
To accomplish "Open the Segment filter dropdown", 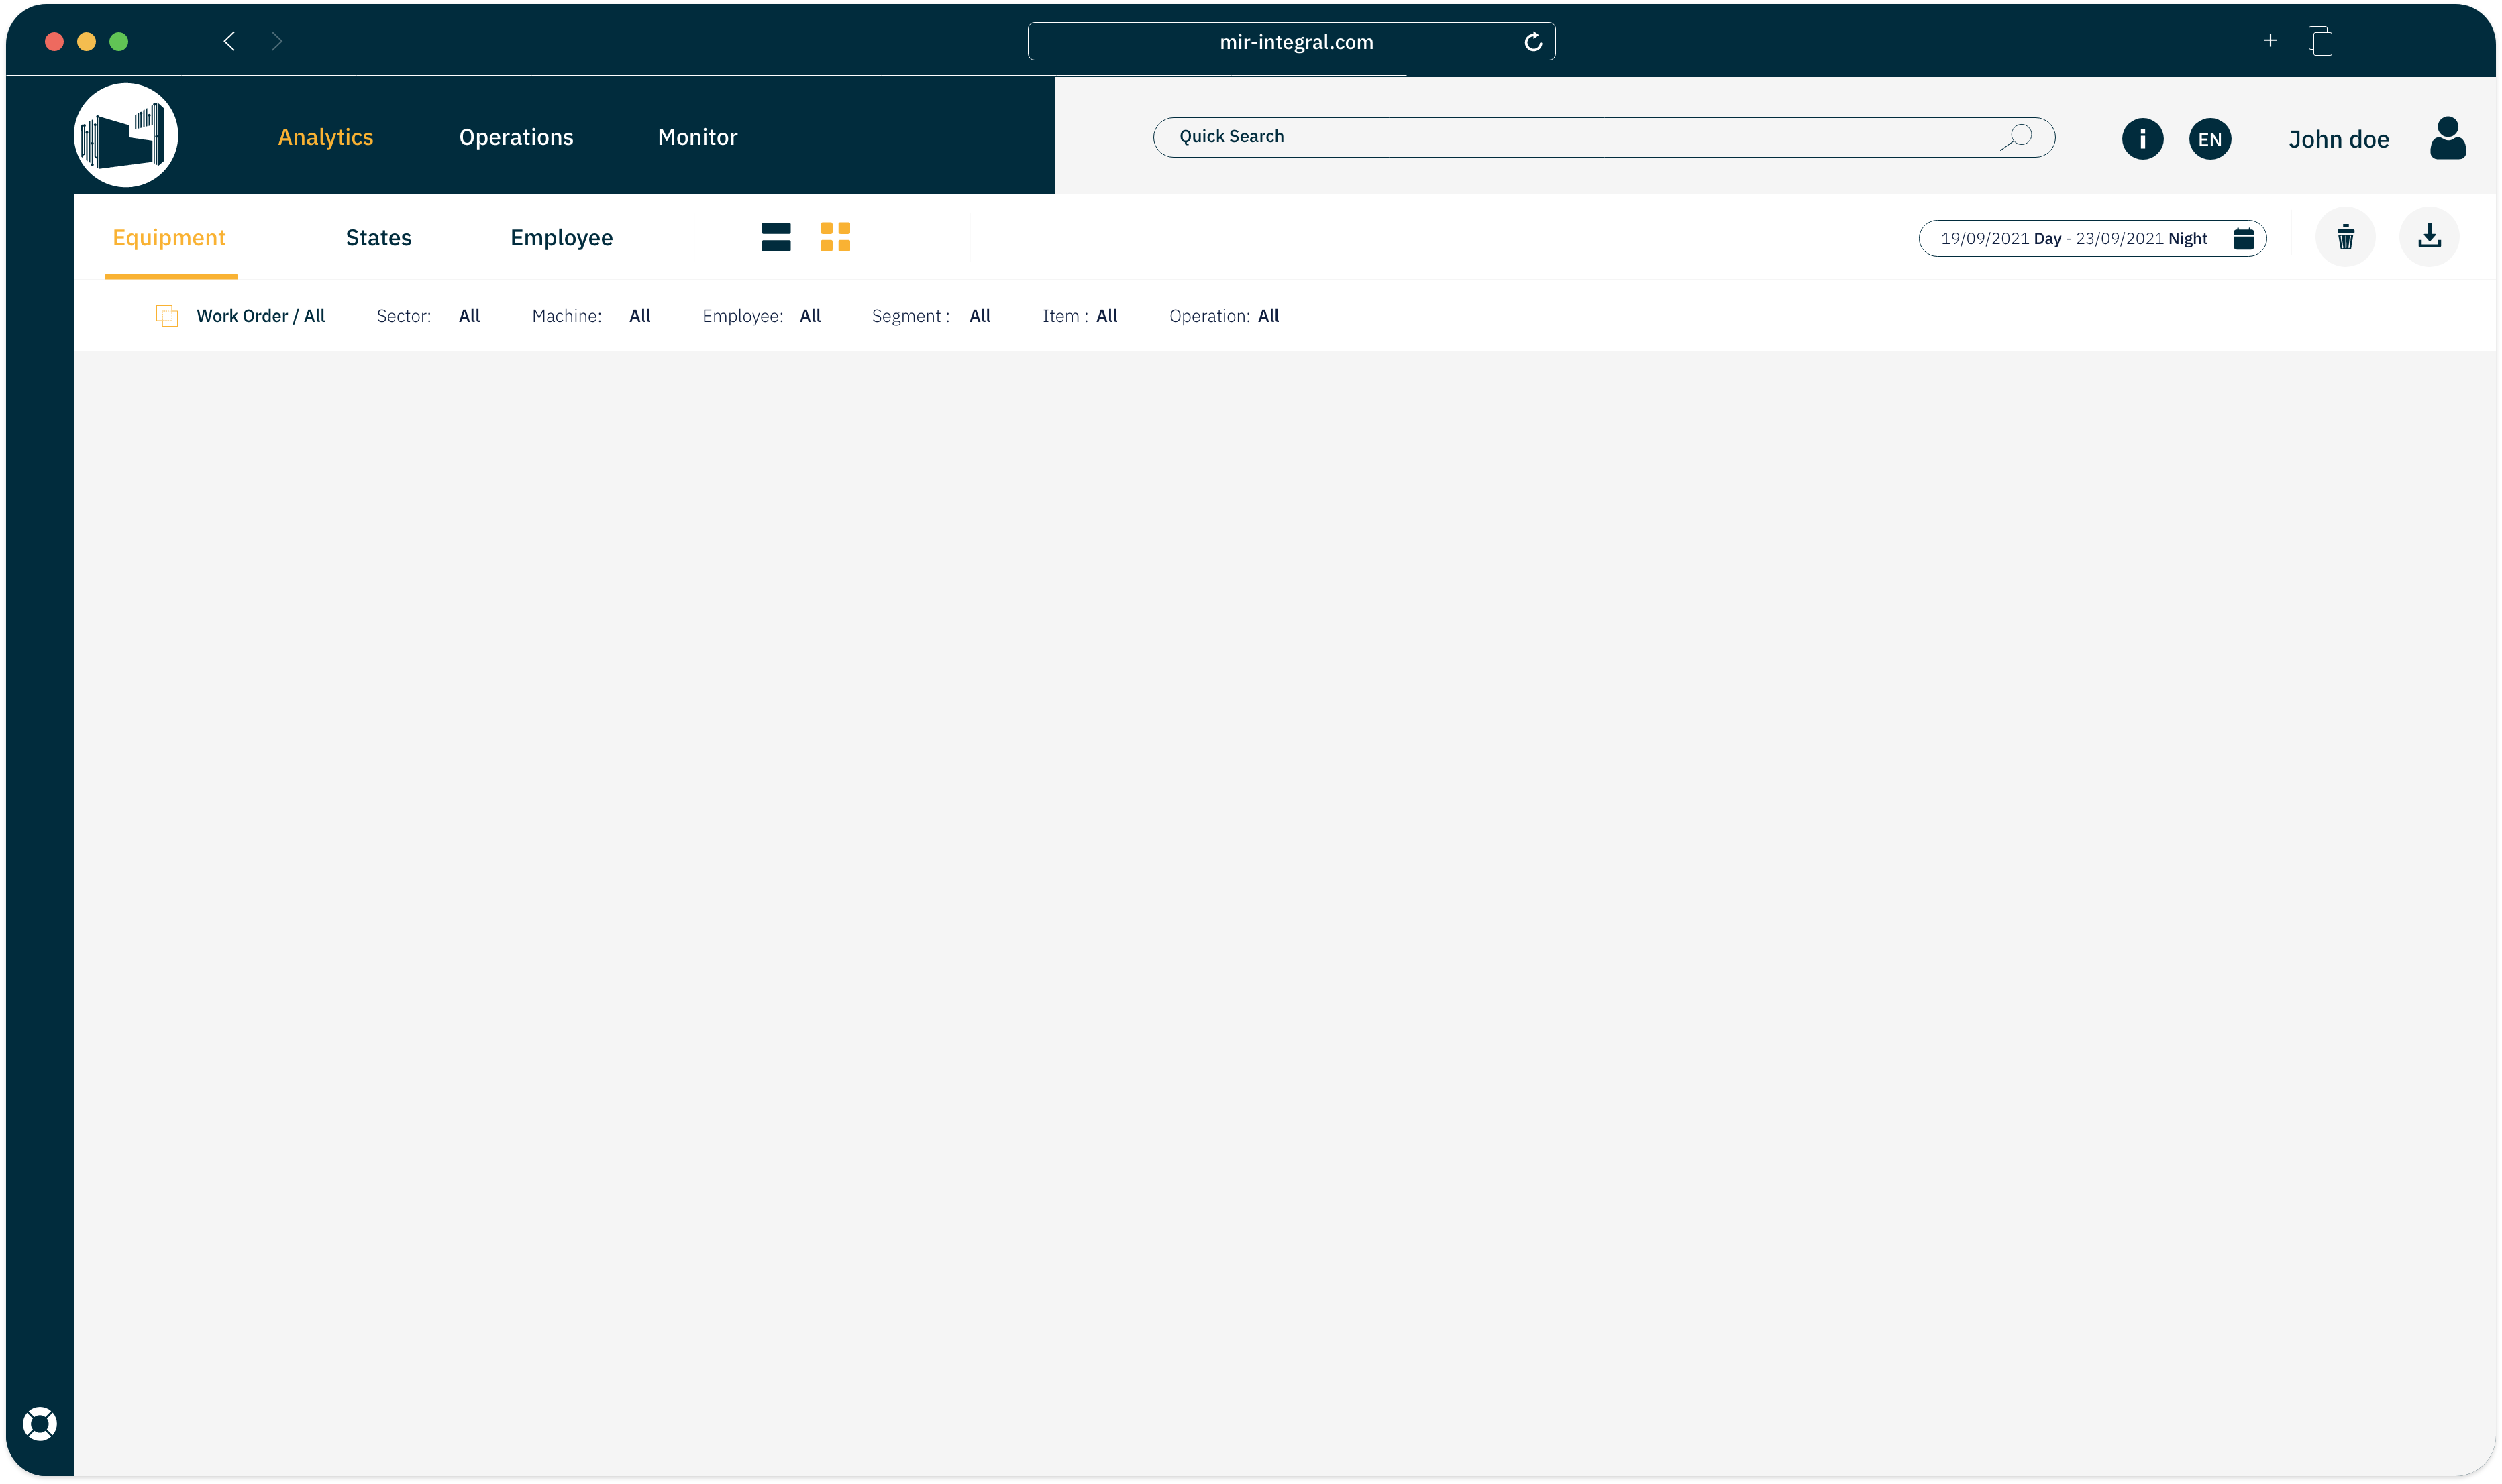I will click(x=931, y=316).
